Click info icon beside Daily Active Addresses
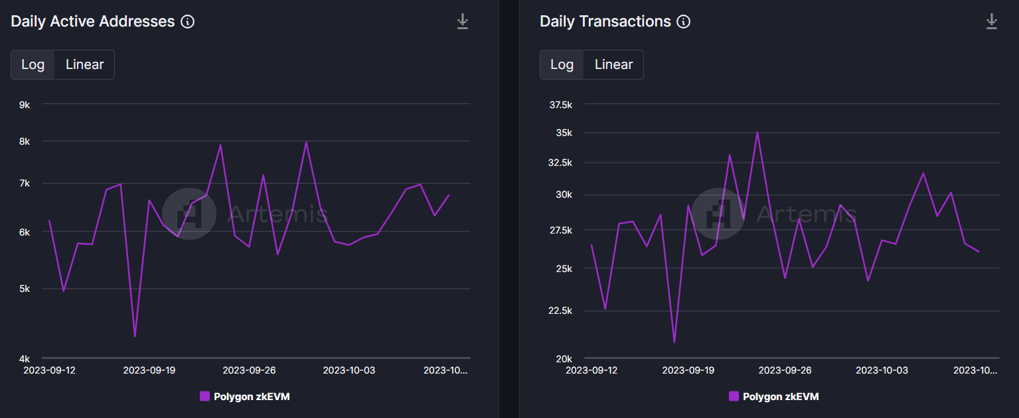Screen dimensions: 1019x418 (188, 22)
